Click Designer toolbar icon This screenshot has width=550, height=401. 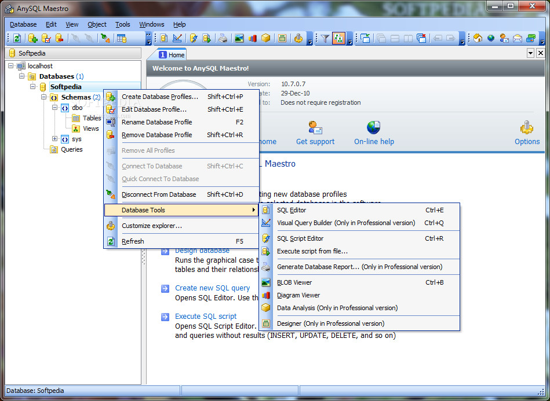(x=282, y=39)
